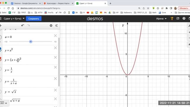Show the hidden y = √x graph

coord(1,92)
